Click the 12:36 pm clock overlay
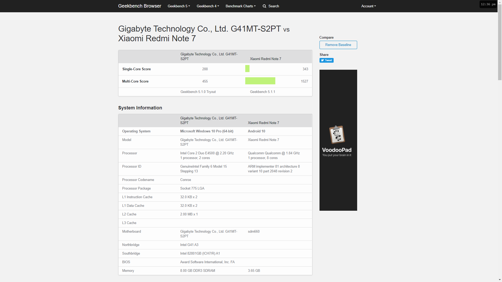The height and width of the screenshot is (282, 502). coord(488,4)
